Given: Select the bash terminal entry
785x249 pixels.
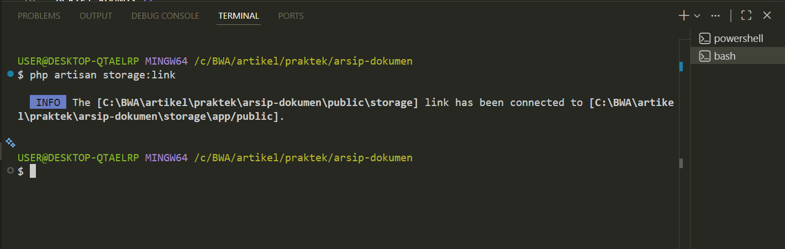Looking at the screenshot, I should click(724, 56).
